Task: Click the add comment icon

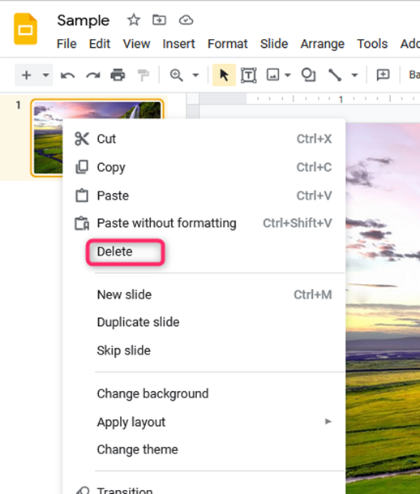Action: (384, 75)
